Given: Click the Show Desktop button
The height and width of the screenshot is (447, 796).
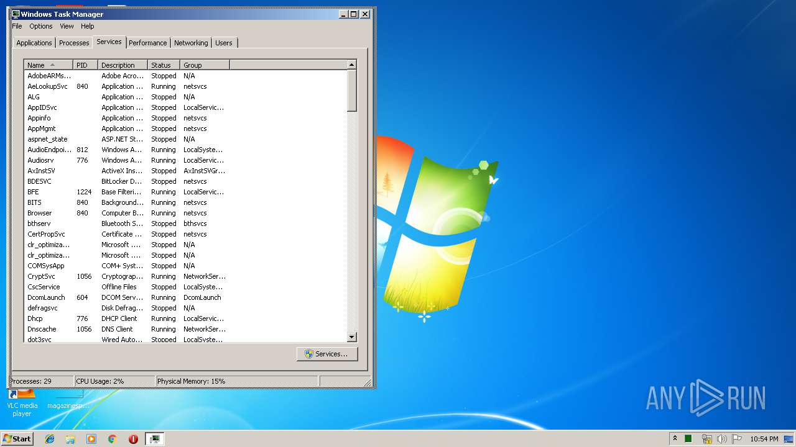Looking at the screenshot, I should point(790,439).
